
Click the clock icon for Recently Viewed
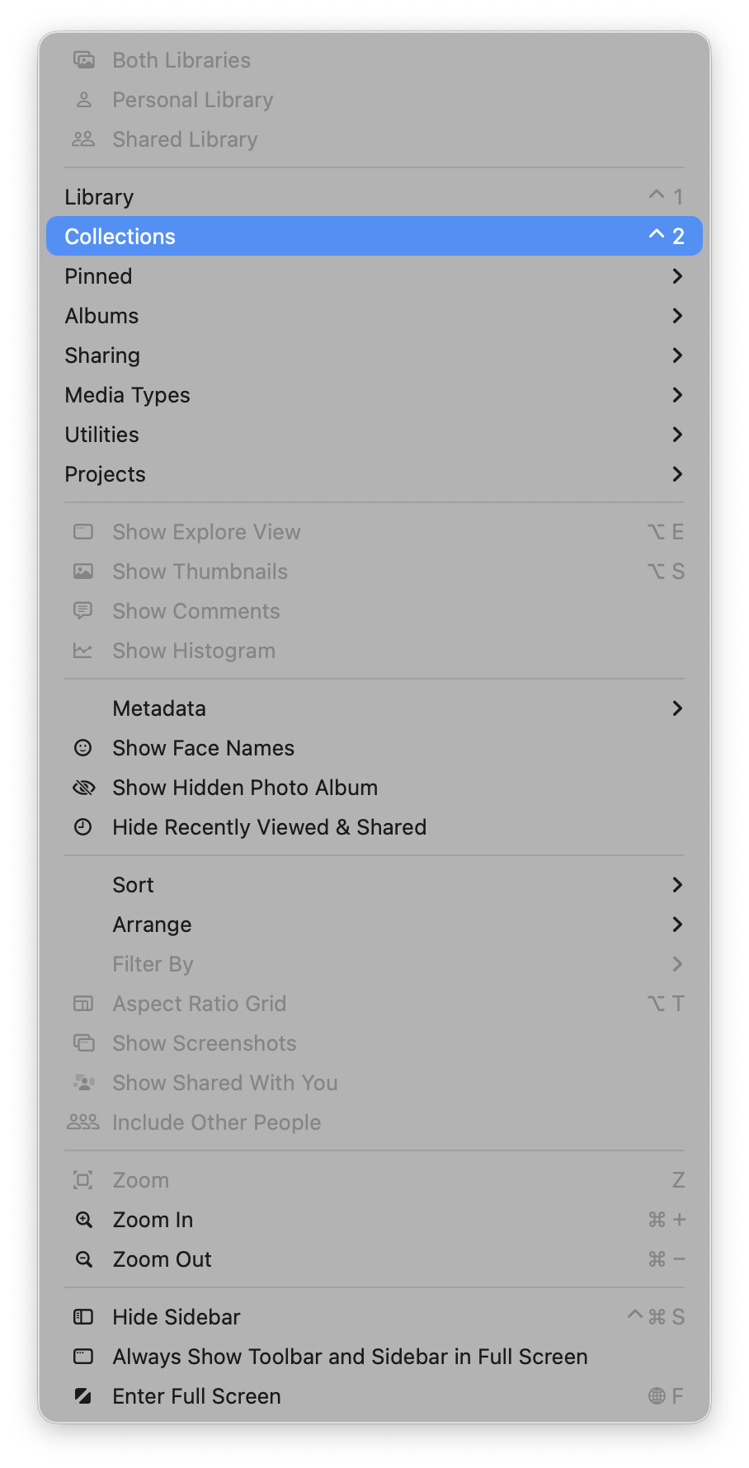pyautogui.click(x=83, y=827)
